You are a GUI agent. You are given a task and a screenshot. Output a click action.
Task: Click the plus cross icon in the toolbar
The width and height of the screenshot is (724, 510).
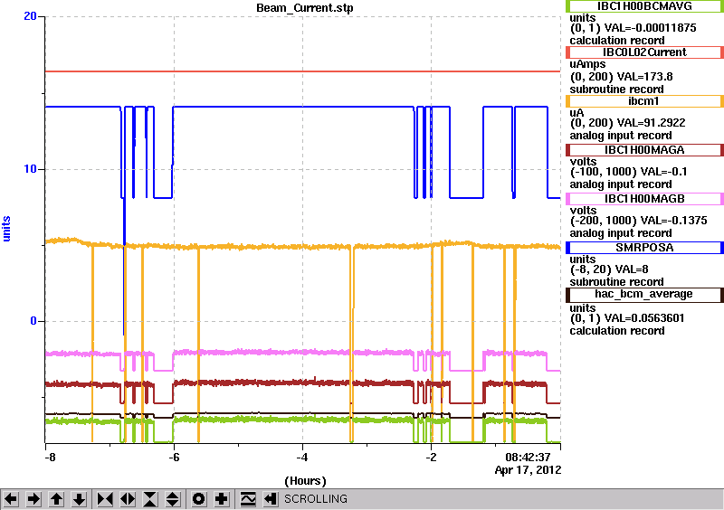(222, 499)
